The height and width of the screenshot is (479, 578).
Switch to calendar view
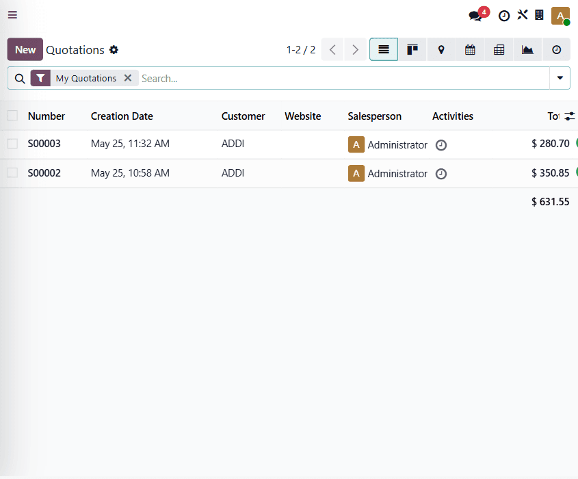click(470, 49)
